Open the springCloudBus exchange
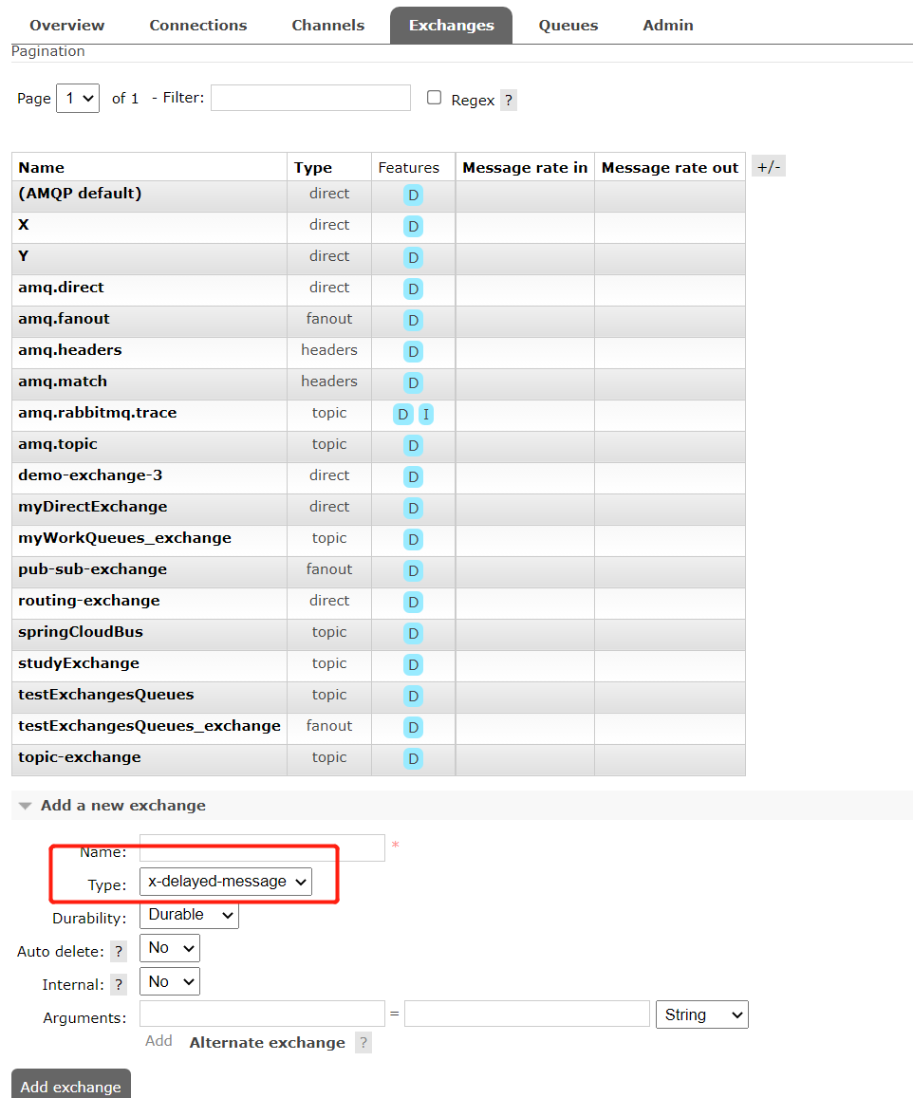Viewport: 913px width, 1098px height. point(81,632)
